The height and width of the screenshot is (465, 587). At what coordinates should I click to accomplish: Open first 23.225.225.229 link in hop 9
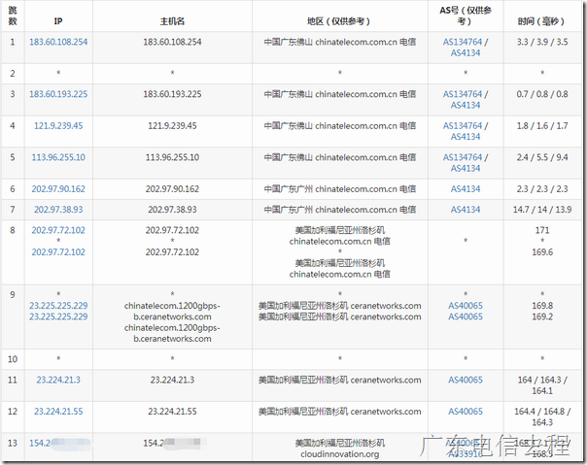point(58,306)
